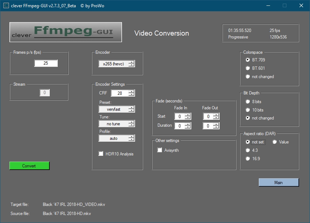Select 16:9 aspect ratio

(x=248, y=158)
